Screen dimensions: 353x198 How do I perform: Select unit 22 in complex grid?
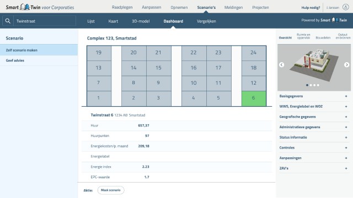(x=194, y=53)
